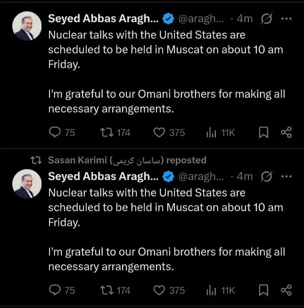
Task: Bookmark the reposted tweet
Action: [264, 290]
